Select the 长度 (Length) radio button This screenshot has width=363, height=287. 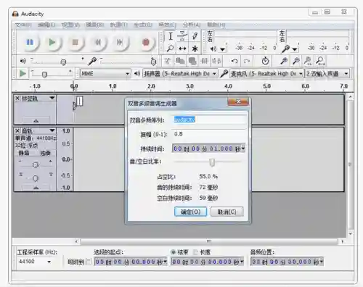(x=196, y=252)
